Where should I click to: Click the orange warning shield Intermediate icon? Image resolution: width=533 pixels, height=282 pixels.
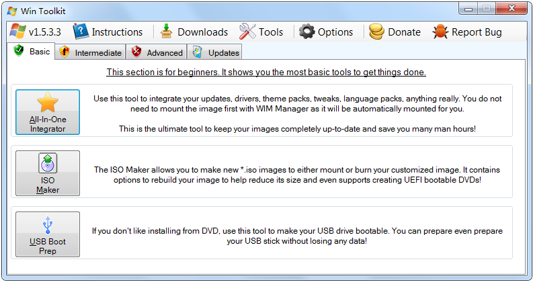pyautogui.click(x=65, y=52)
